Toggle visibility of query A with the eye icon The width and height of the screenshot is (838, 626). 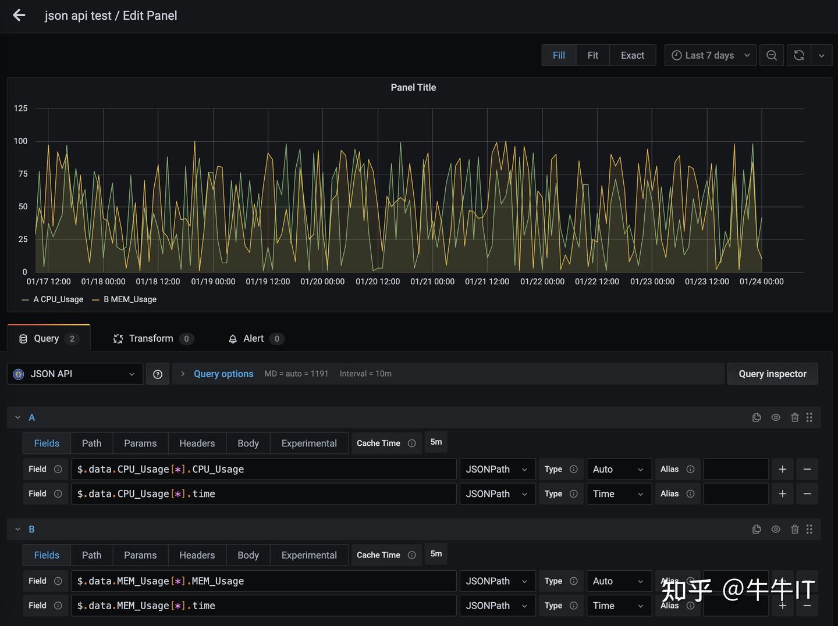(776, 417)
